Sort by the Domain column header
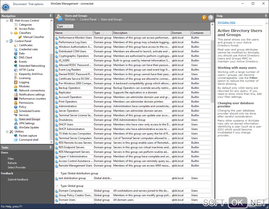The width and height of the screenshot is (269, 209). 181,33
